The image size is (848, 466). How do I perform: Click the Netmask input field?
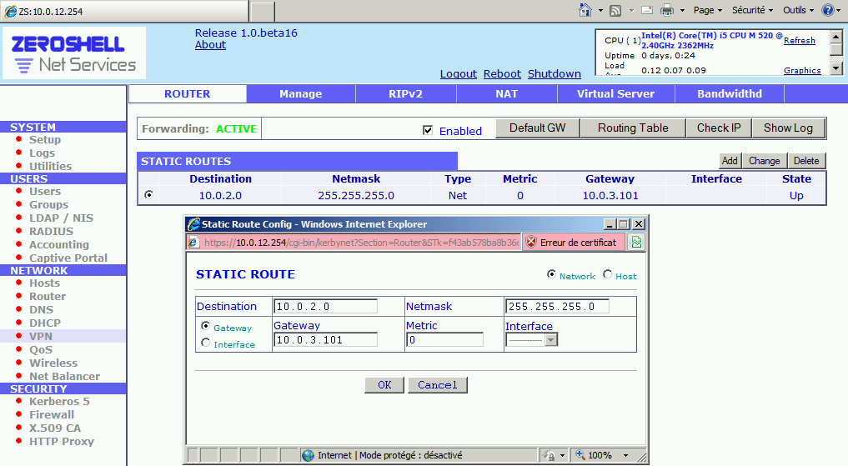pos(557,307)
